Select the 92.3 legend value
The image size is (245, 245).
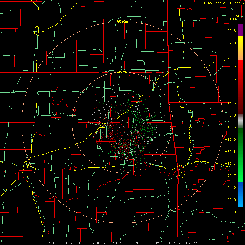(232, 43)
